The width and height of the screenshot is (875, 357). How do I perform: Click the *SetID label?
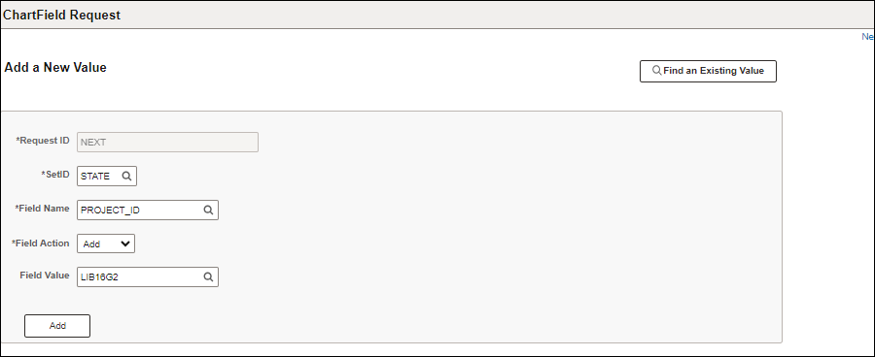tap(55, 175)
